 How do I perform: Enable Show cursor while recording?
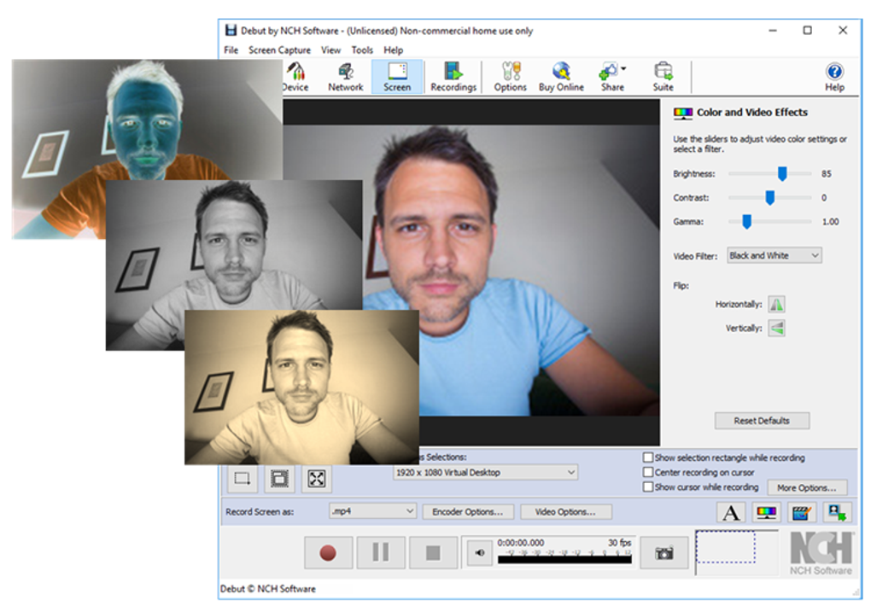click(647, 487)
